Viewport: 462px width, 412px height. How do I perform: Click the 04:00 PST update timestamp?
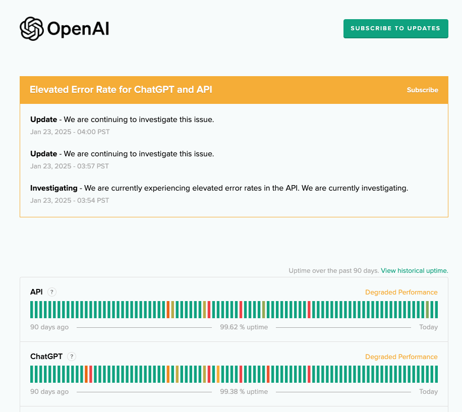pyautogui.click(x=70, y=132)
